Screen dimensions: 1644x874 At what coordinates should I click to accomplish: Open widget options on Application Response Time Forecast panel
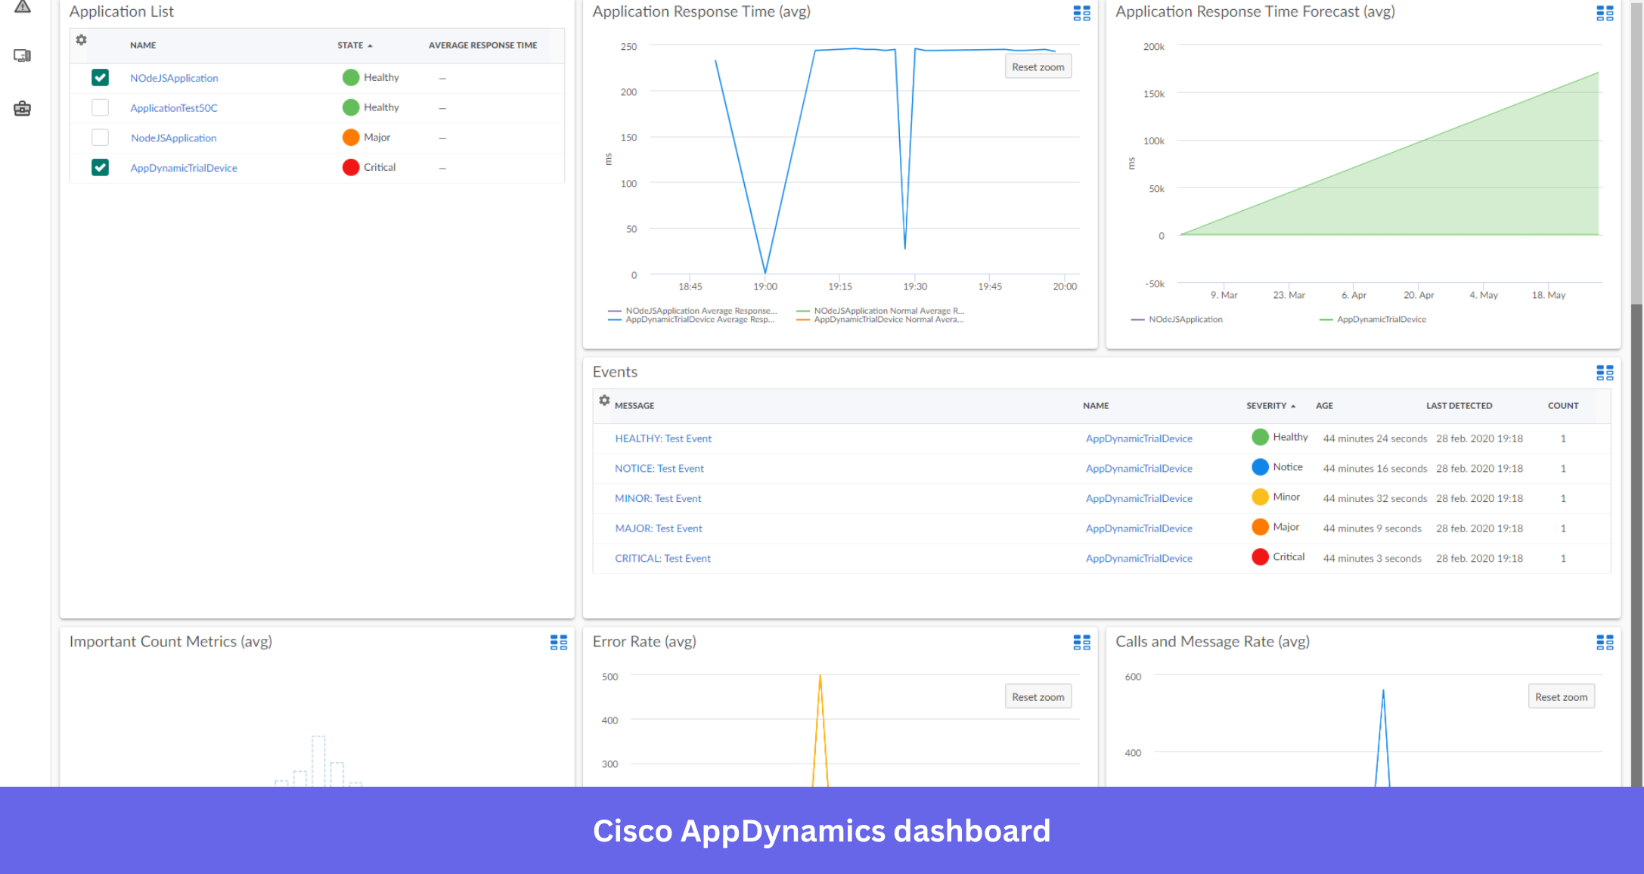1605,13
